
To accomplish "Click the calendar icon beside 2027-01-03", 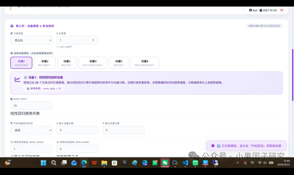I will point(261,10).
